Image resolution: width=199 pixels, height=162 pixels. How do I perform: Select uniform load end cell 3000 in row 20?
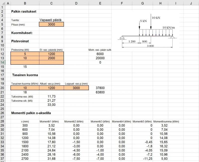pos(76,88)
